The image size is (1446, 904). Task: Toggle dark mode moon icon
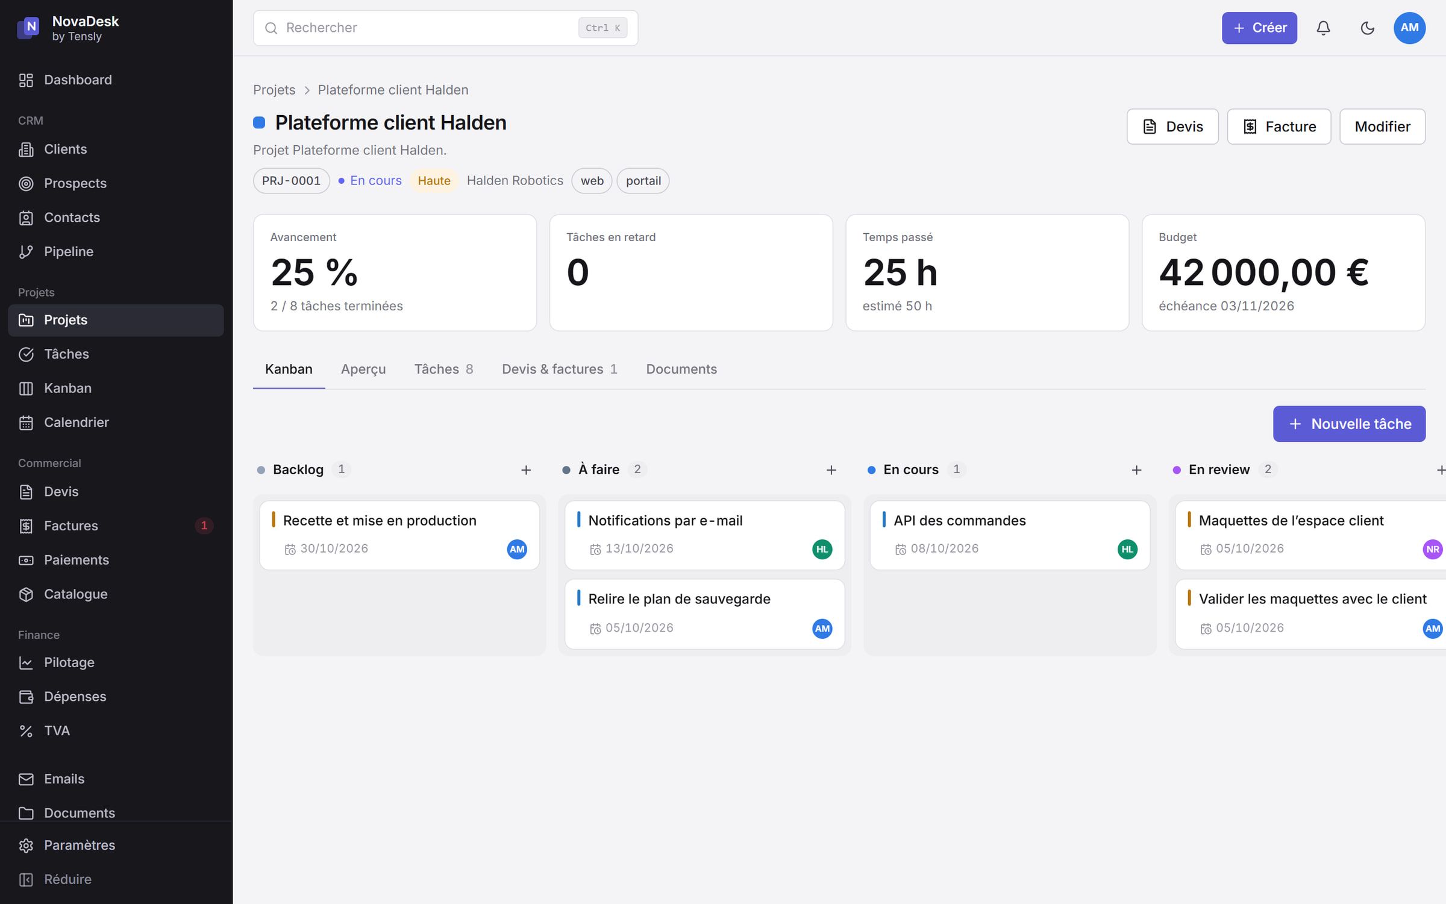1367,28
